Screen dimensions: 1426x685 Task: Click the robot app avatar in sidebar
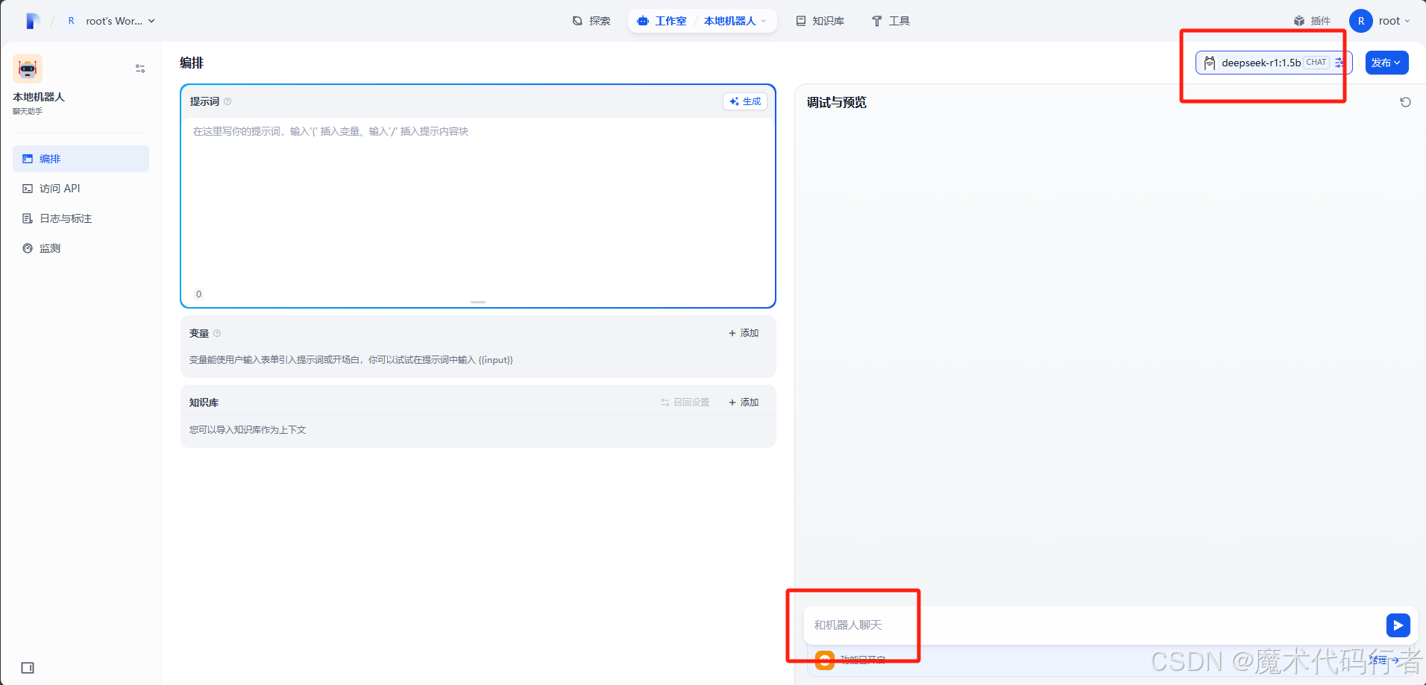[28, 69]
